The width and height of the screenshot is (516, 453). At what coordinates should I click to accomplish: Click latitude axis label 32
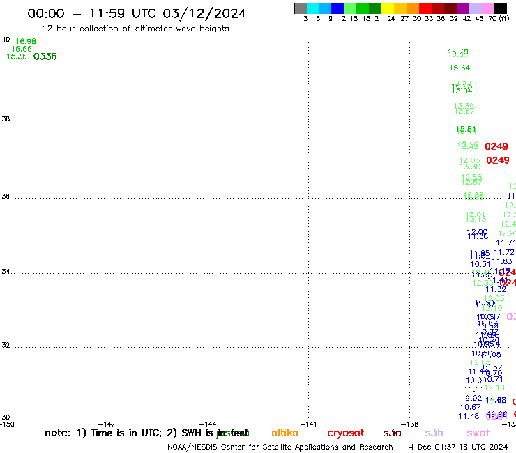[x=6, y=346]
